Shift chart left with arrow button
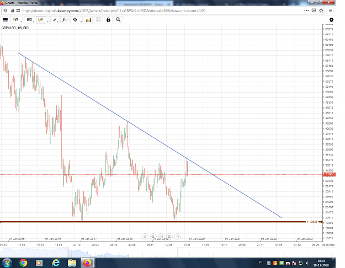The height and width of the screenshot is (268, 345). 145,237
